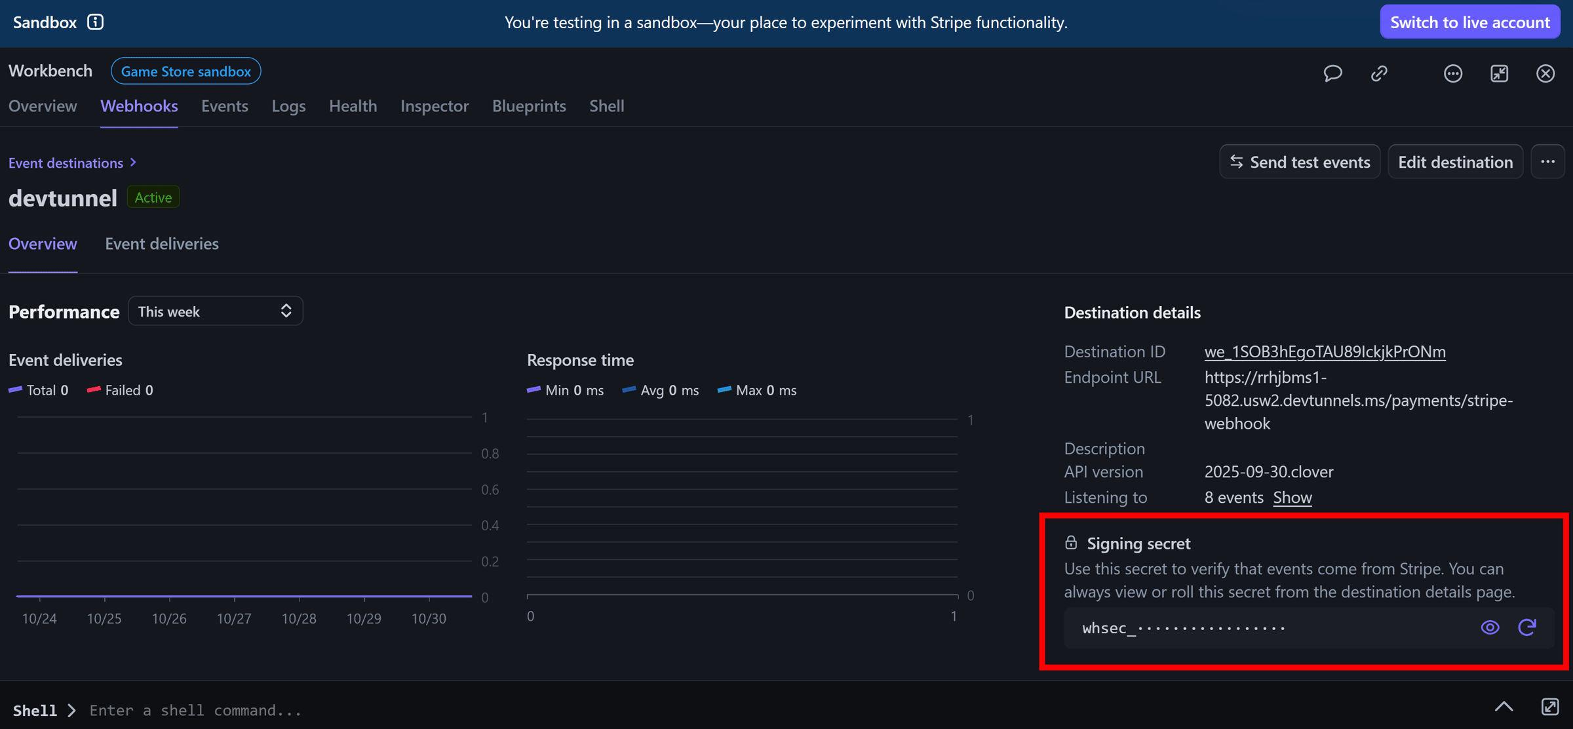
Task: Click the Send test events button
Action: click(x=1299, y=162)
